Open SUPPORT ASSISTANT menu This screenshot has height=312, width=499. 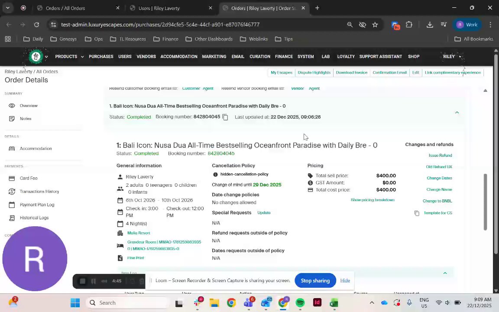[381, 57]
